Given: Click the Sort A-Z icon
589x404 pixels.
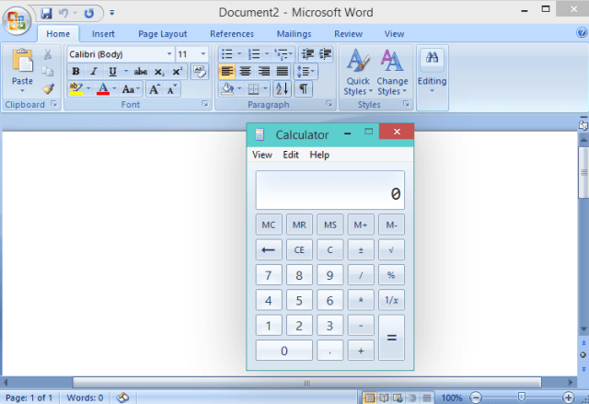Looking at the screenshot, I should point(283,89).
